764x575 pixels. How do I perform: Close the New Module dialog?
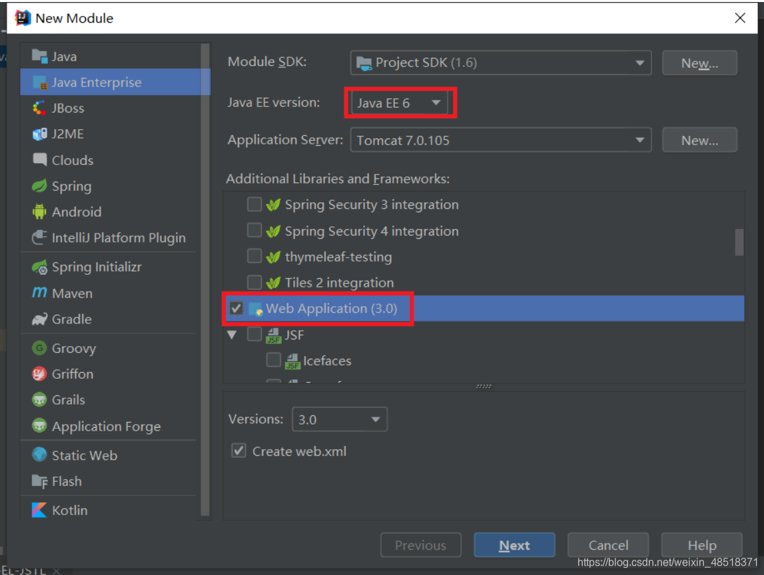pyautogui.click(x=739, y=18)
